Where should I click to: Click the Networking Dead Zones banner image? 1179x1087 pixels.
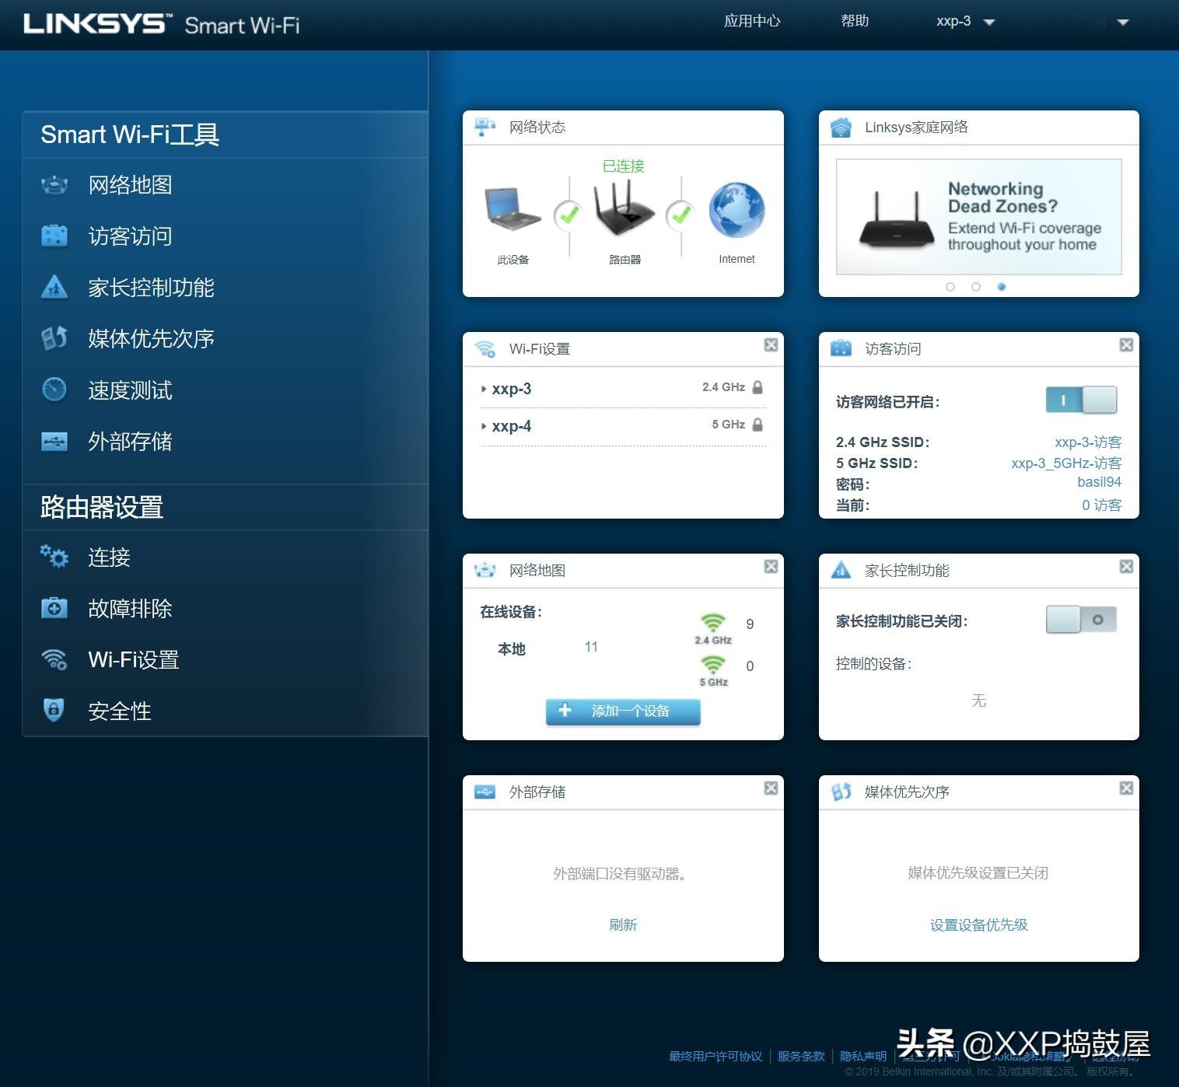(x=978, y=217)
